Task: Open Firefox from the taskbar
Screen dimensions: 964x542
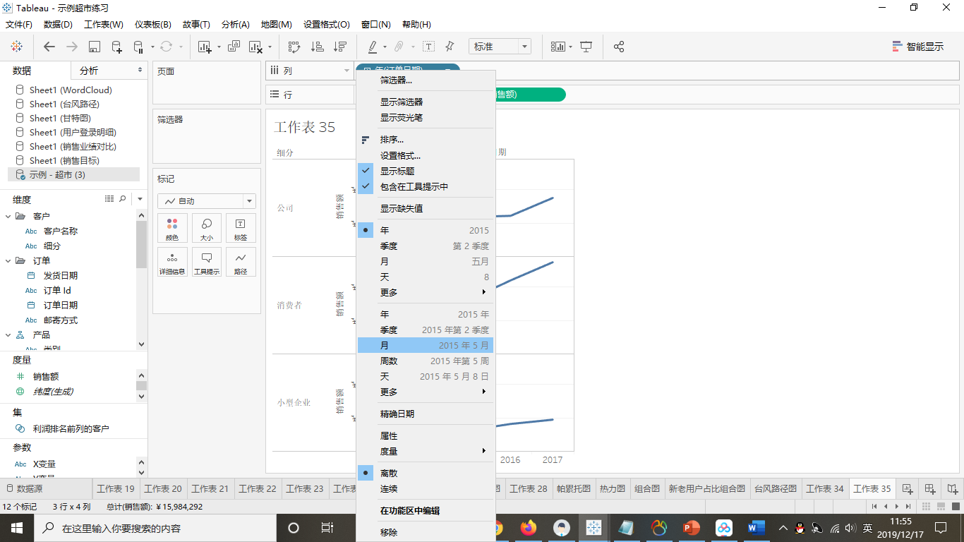Action: [528, 528]
